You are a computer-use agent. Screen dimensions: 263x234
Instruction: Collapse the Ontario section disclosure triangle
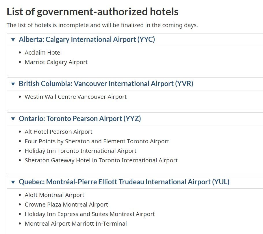[13, 119]
